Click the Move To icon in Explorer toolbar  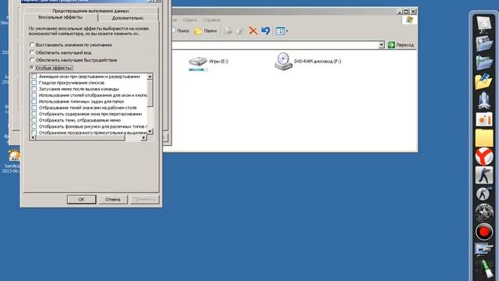tap(228, 30)
